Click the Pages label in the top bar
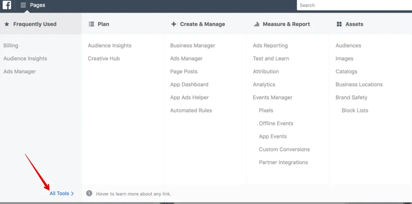The width and height of the screenshot is (412, 204). point(37,5)
